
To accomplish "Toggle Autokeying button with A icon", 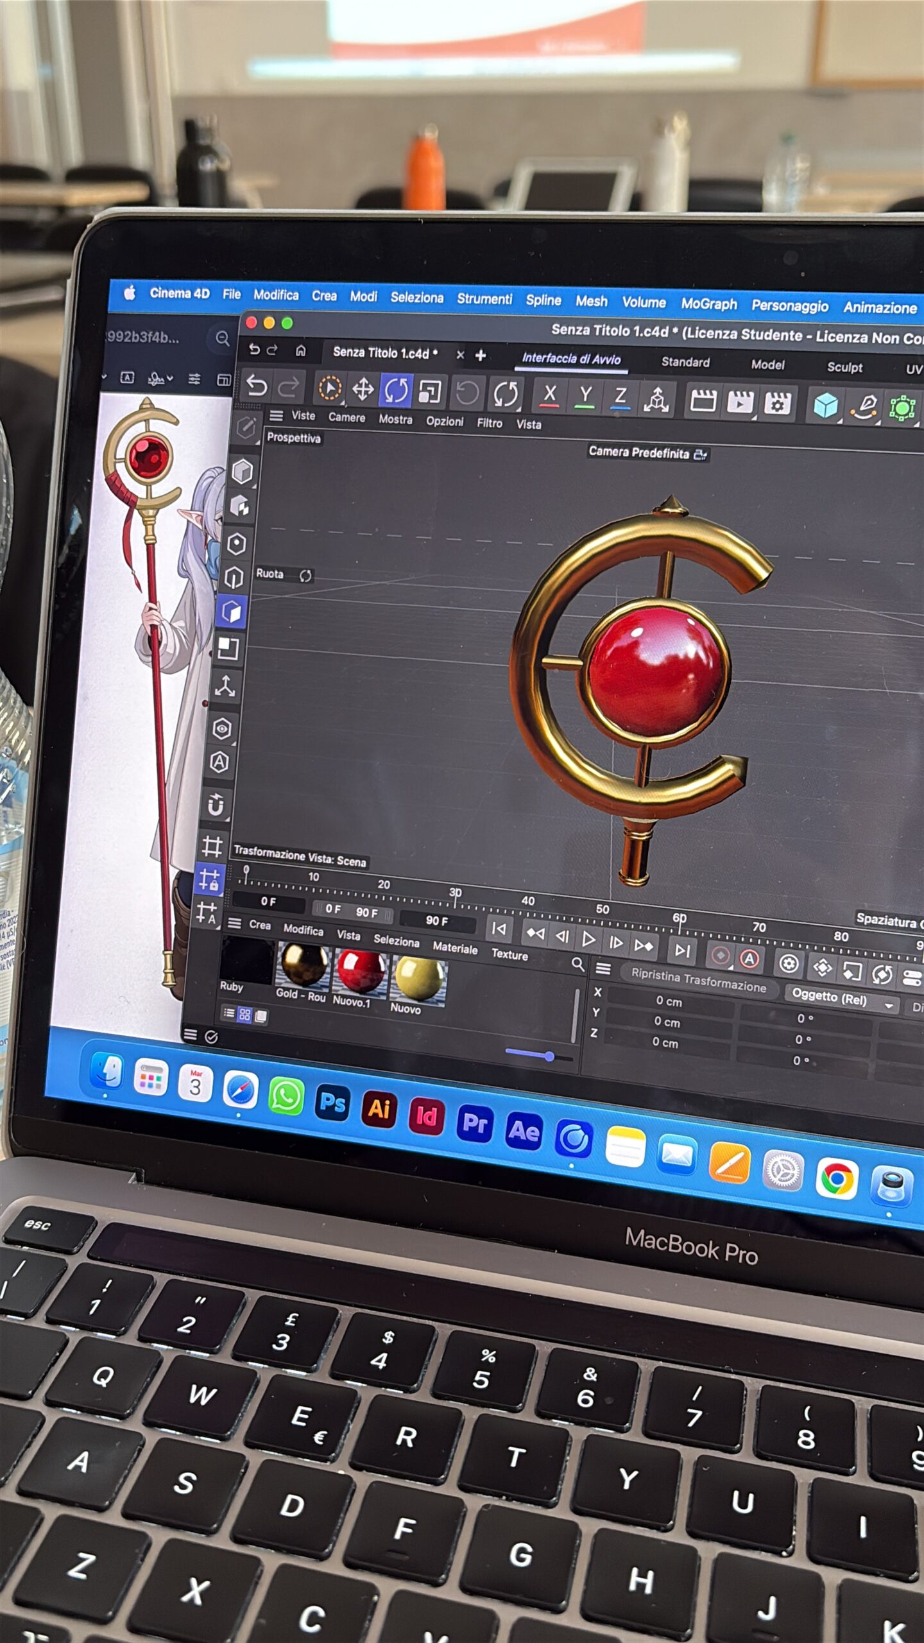I will [749, 959].
